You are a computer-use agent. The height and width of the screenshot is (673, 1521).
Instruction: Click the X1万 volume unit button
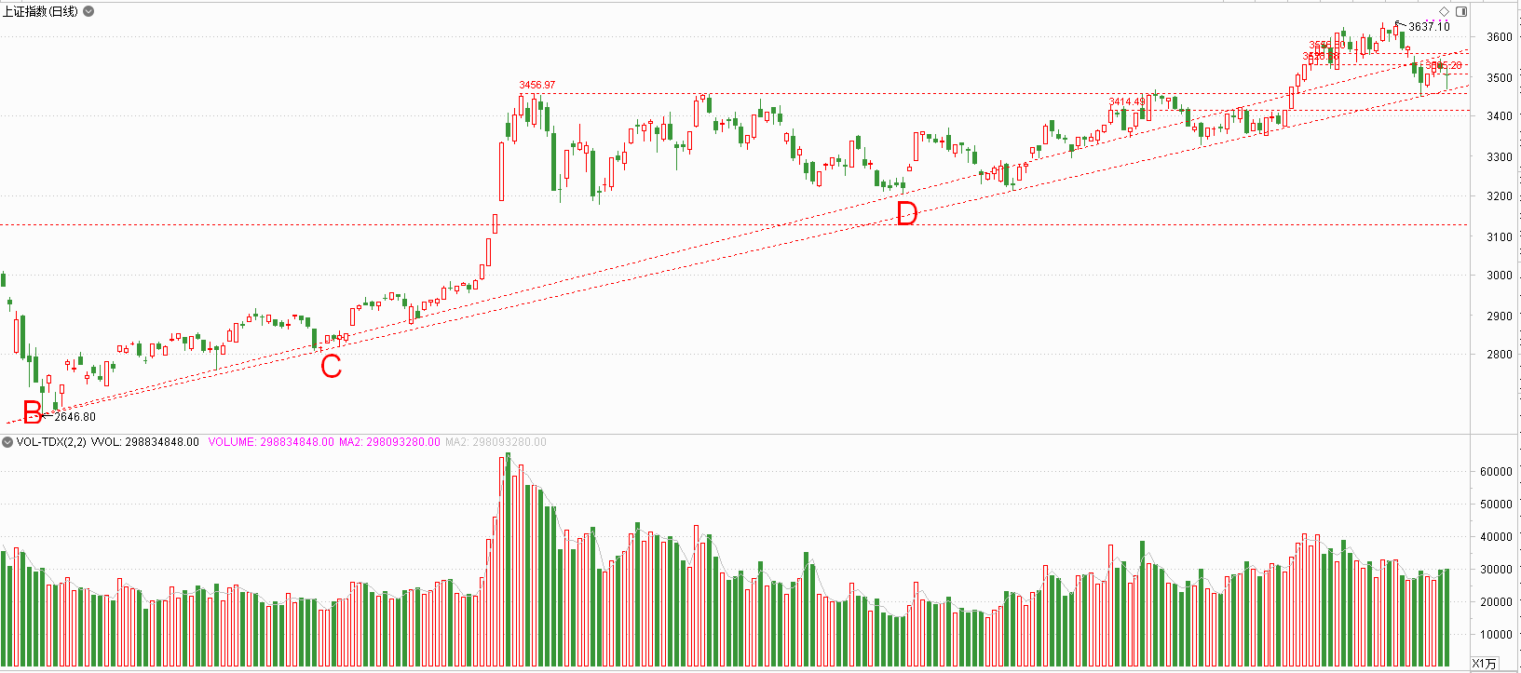tap(1484, 663)
